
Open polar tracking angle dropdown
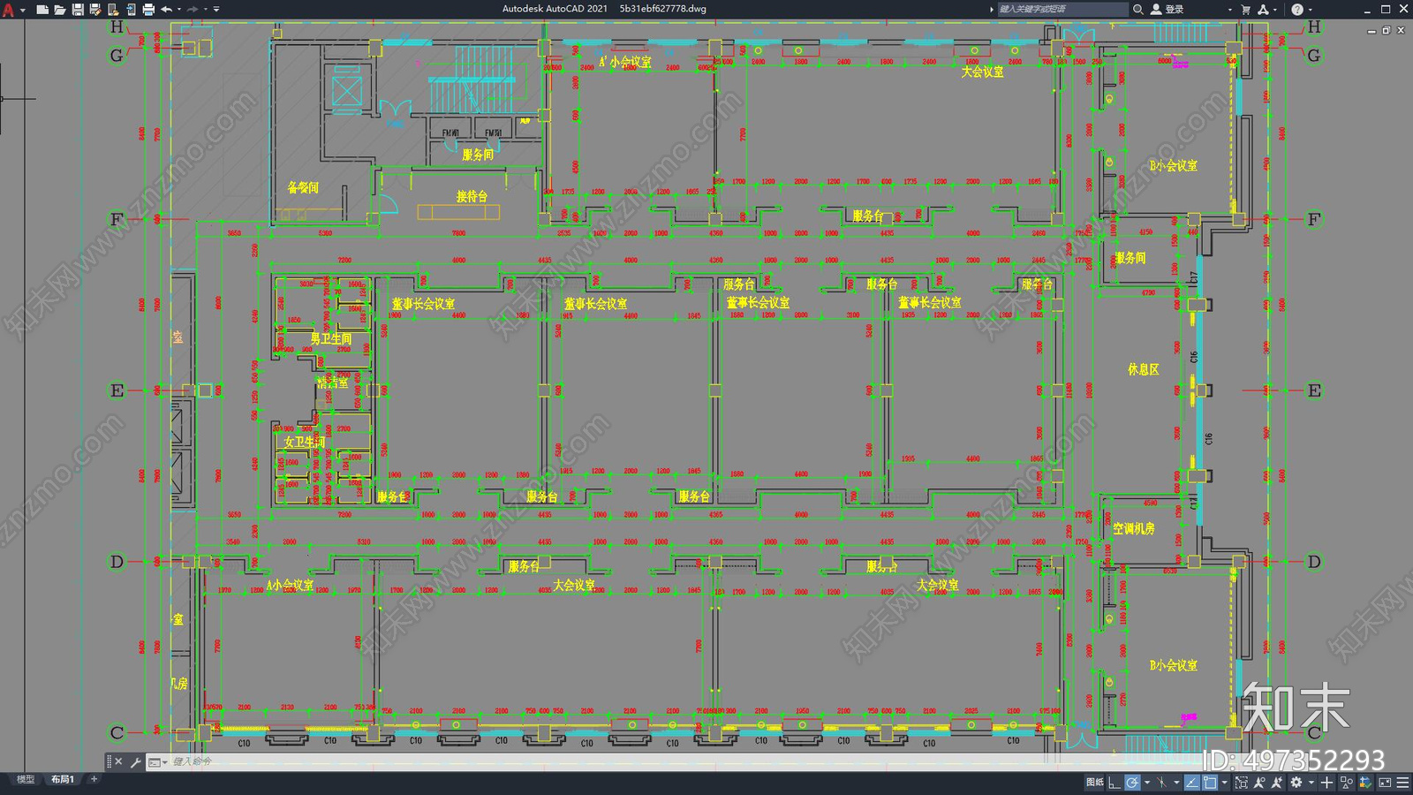(1147, 783)
